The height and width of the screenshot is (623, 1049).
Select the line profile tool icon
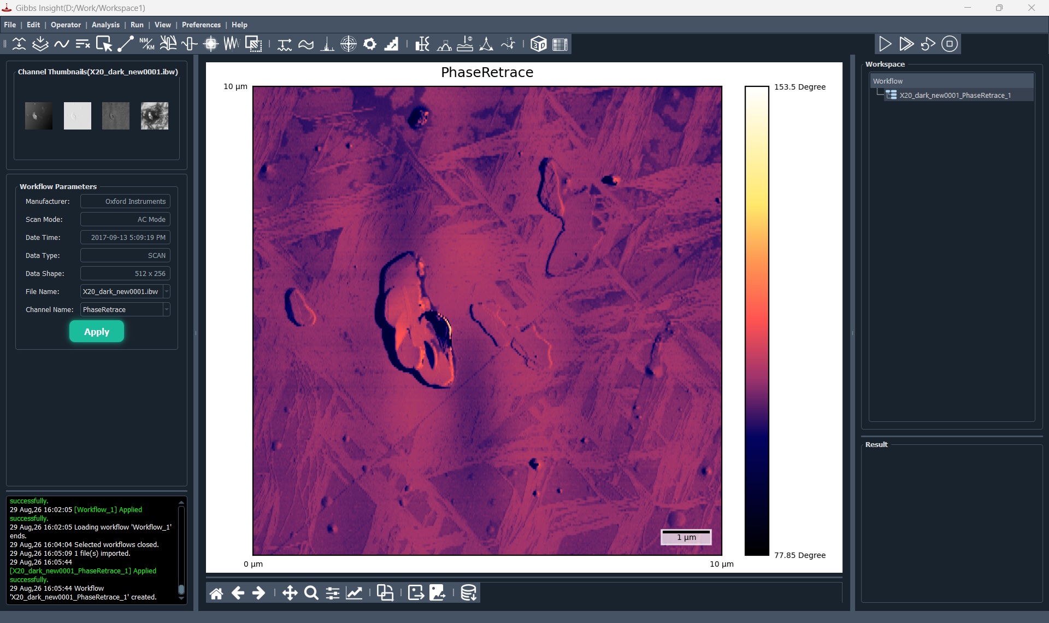126,44
